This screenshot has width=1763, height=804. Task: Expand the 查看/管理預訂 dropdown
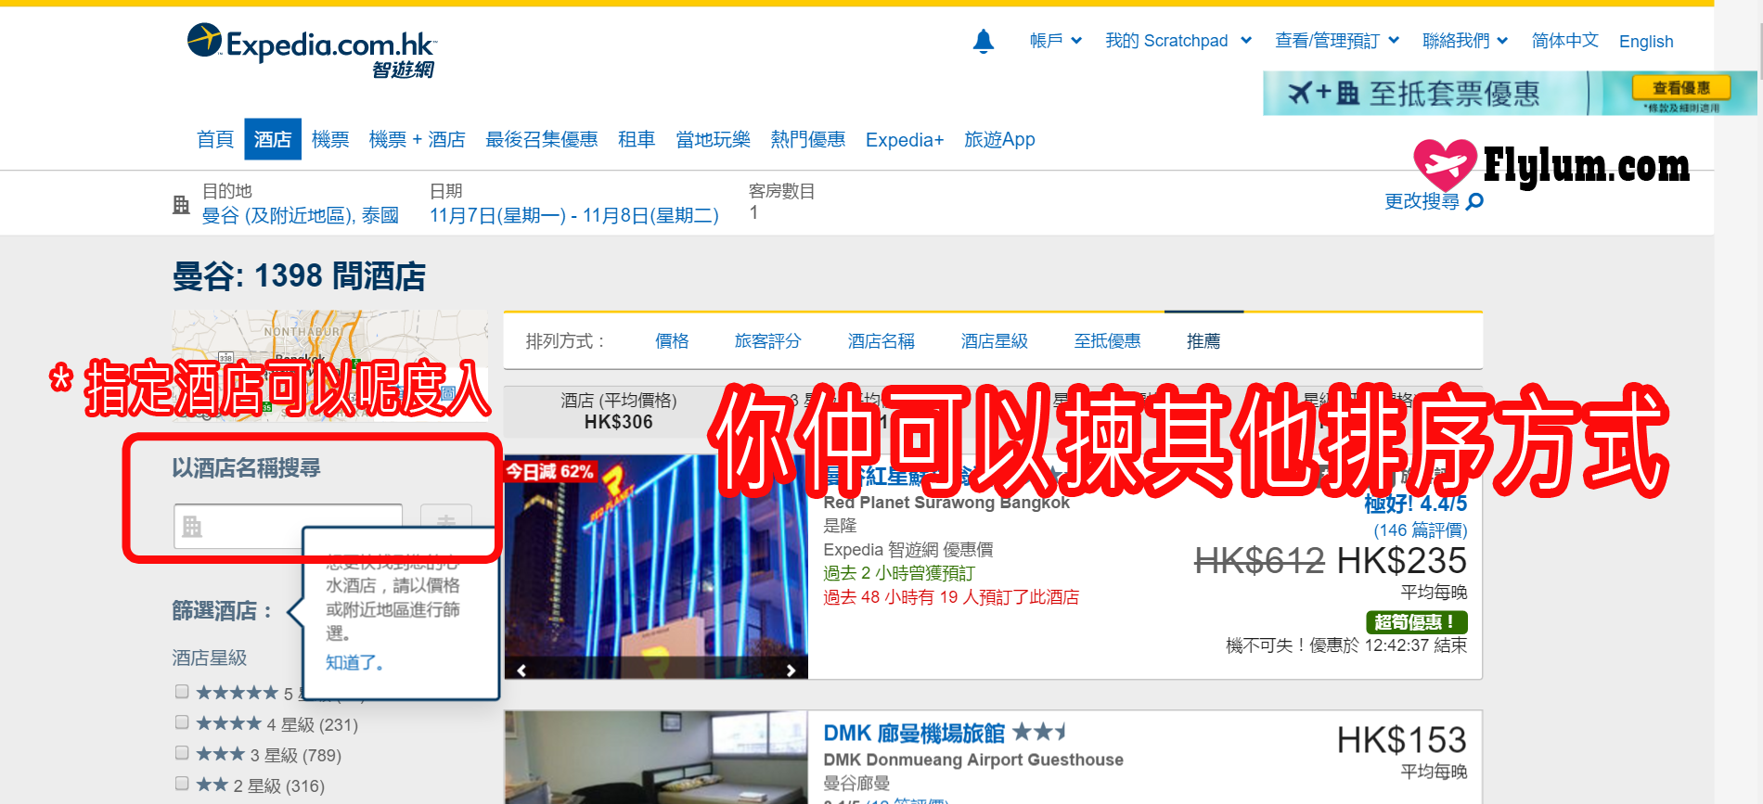(1337, 41)
